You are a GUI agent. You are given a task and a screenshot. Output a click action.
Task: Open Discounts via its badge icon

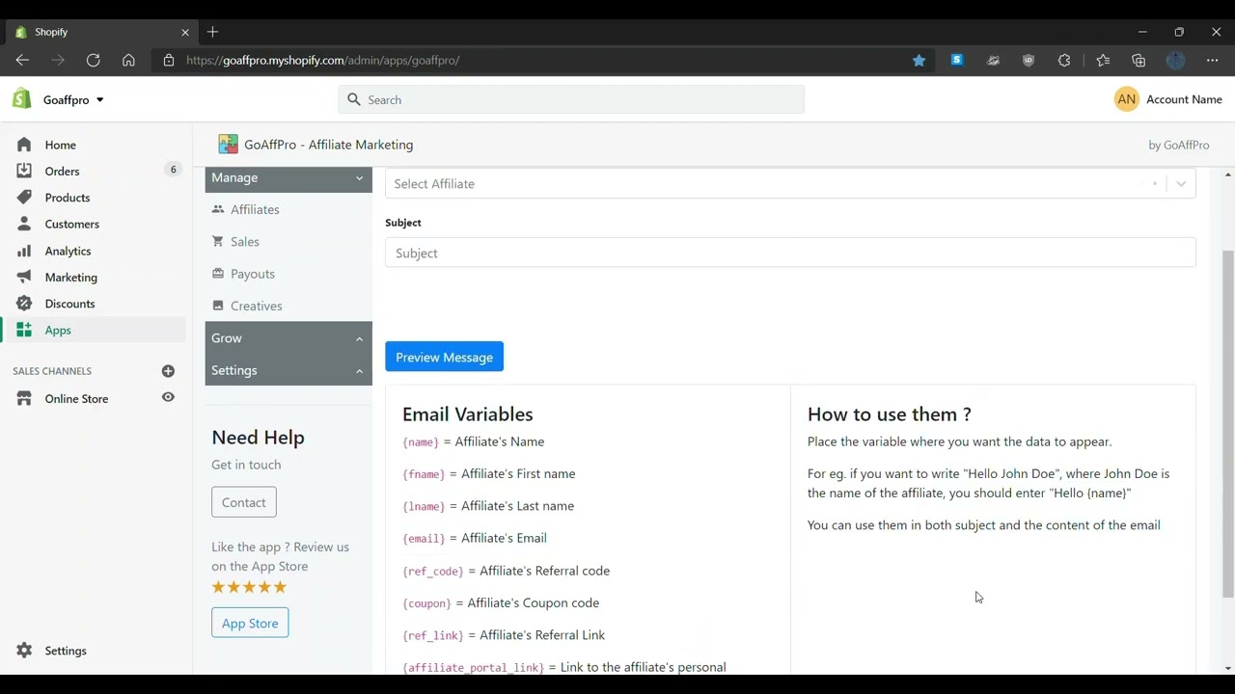click(24, 304)
